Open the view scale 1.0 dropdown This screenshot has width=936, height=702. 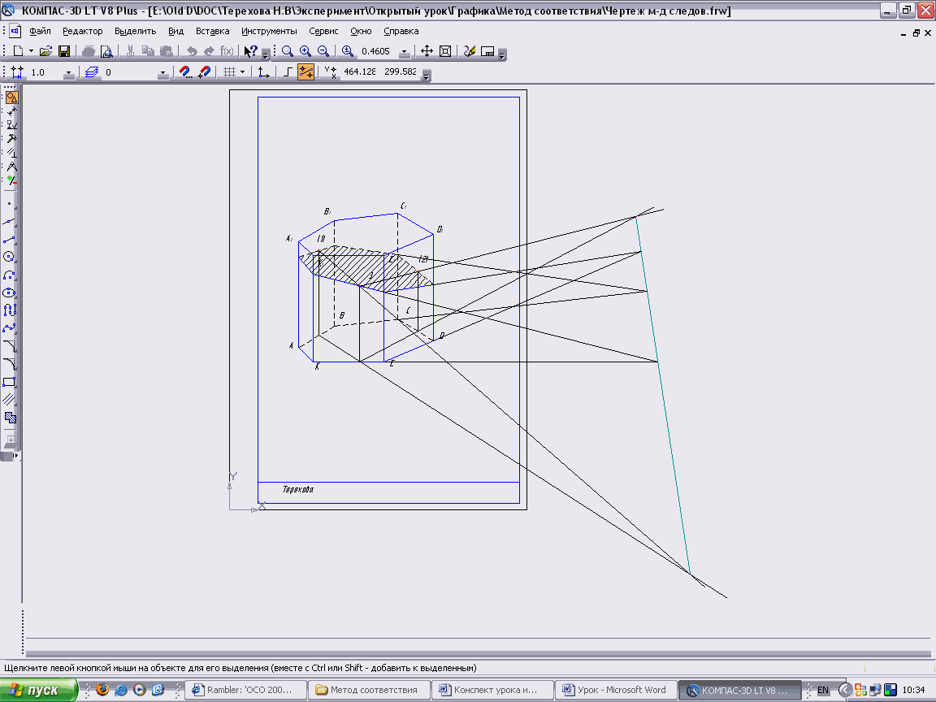68,73
